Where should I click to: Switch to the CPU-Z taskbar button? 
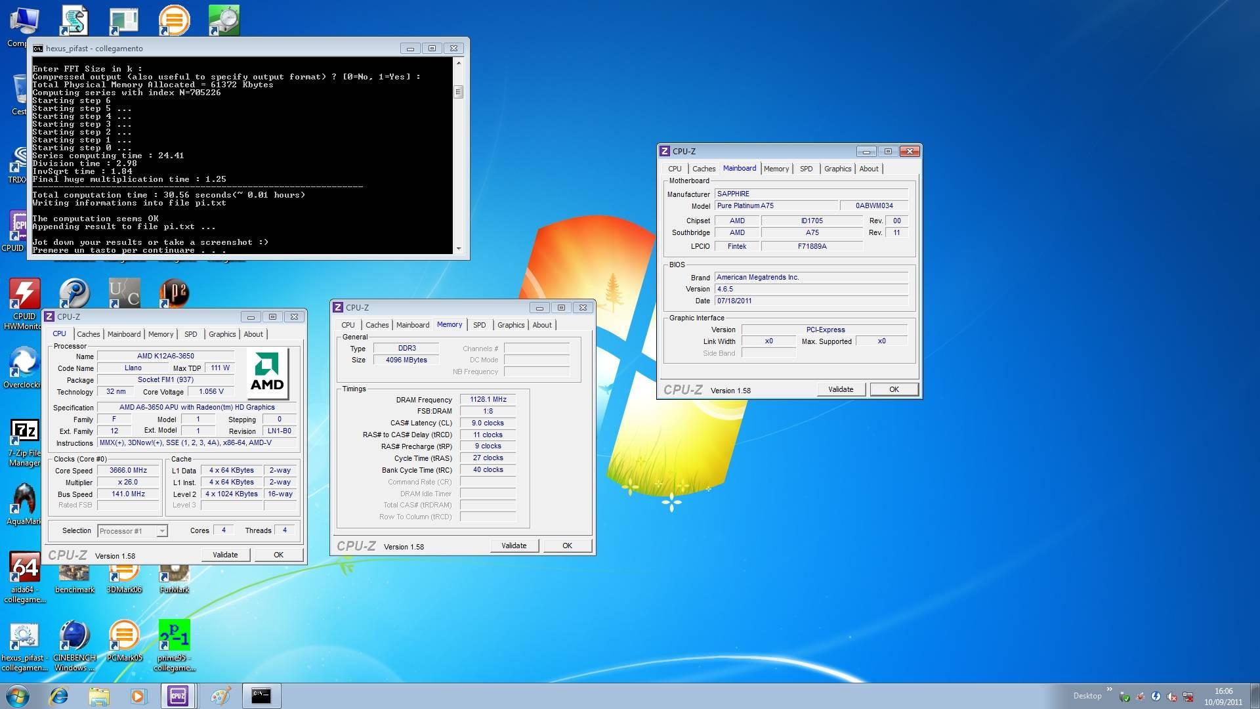[x=178, y=696]
